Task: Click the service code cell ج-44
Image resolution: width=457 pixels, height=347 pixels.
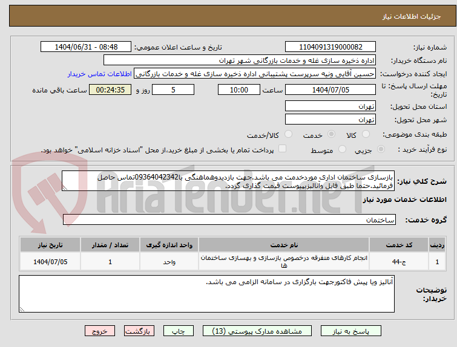Action: [399, 262]
